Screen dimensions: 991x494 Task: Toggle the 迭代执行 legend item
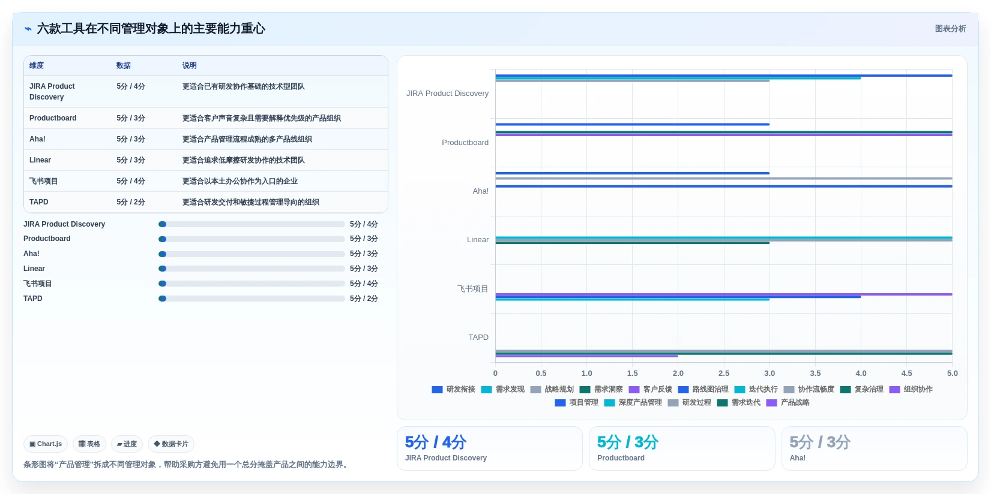756,390
